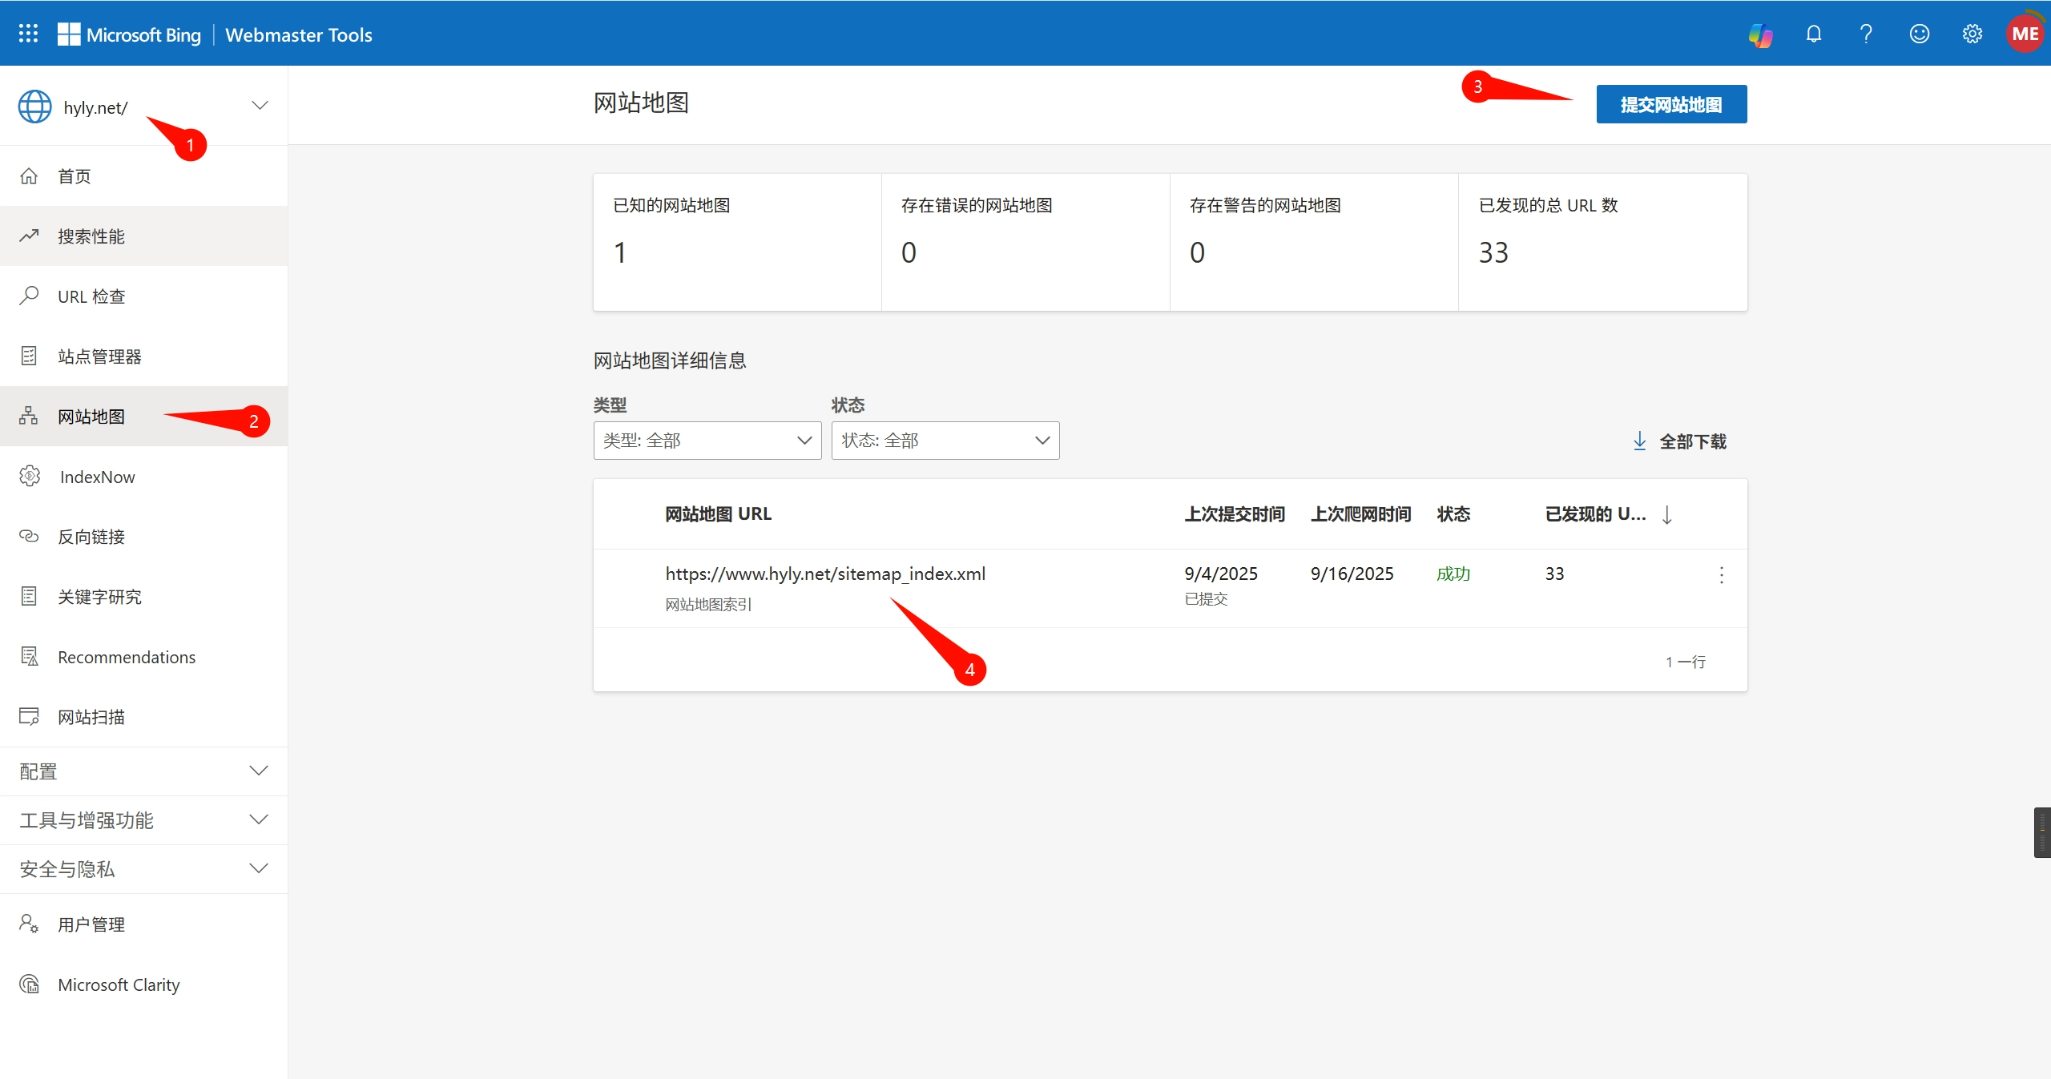This screenshot has height=1079, width=2051.
Task: Click the magnifier icon for URL 检查
Action: click(x=29, y=296)
